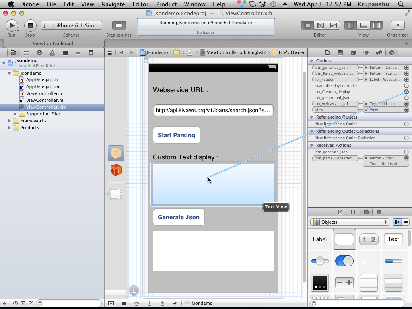Image resolution: width=412 pixels, height=309 pixels.
Task: Click the Generate Json button on canvas
Action: pyautogui.click(x=179, y=217)
